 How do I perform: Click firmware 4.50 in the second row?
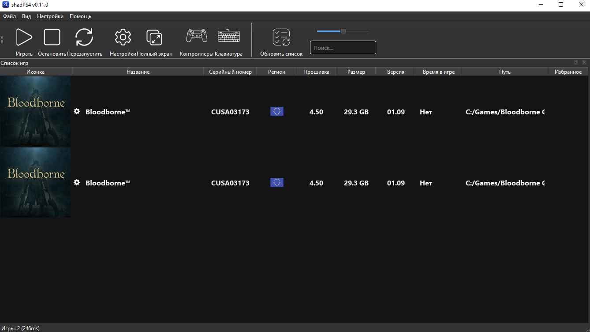pyautogui.click(x=316, y=183)
